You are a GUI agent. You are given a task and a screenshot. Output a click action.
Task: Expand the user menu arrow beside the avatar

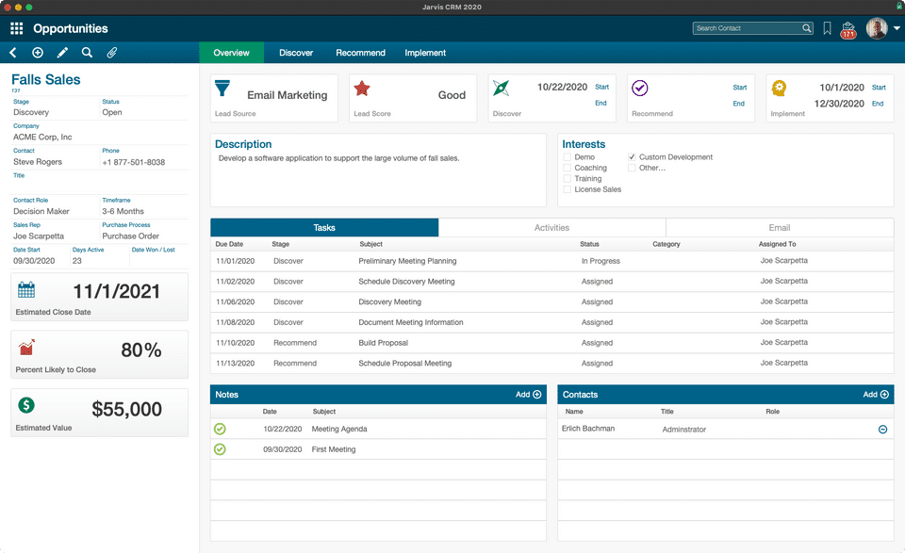point(897,27)
